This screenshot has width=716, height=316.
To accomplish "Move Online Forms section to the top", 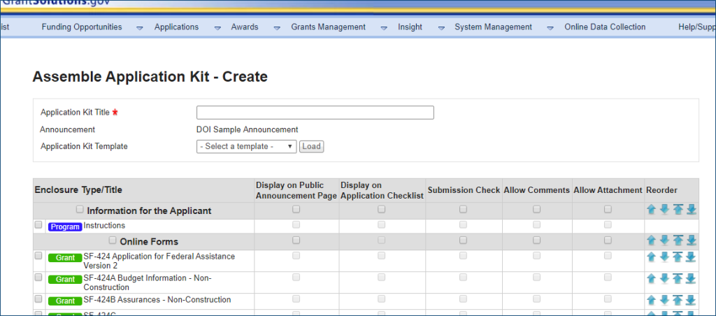I will pos(678,240).
